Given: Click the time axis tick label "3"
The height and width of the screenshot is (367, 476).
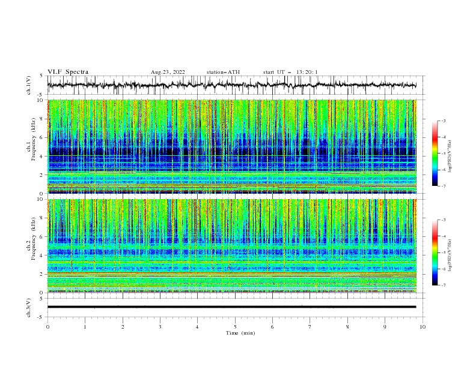Looking at the screenshot, I should [x=160, y=327].
